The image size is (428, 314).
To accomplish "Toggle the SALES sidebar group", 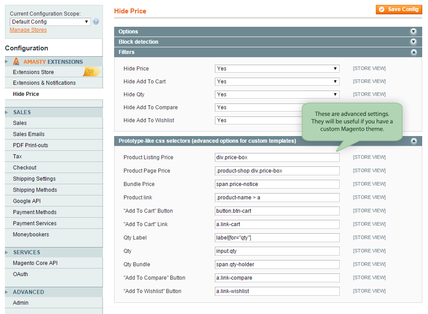I will (x=54, y=112).
